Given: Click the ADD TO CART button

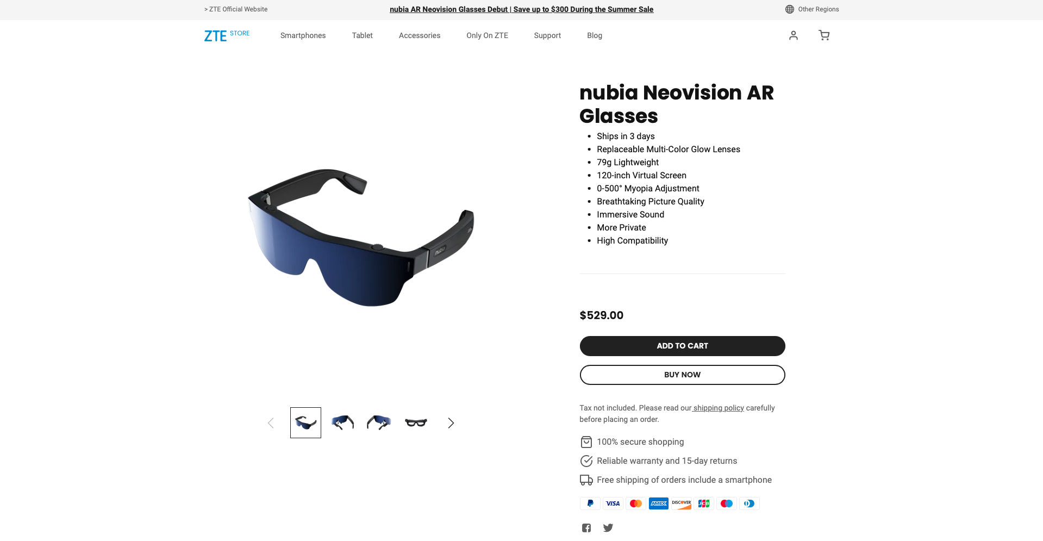Looking at the screenshot, I should tap(682, 346).
